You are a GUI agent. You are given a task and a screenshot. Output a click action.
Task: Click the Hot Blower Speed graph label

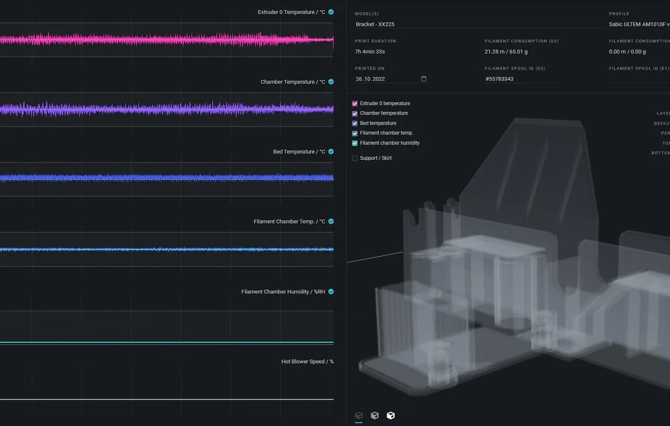point(308,362)
